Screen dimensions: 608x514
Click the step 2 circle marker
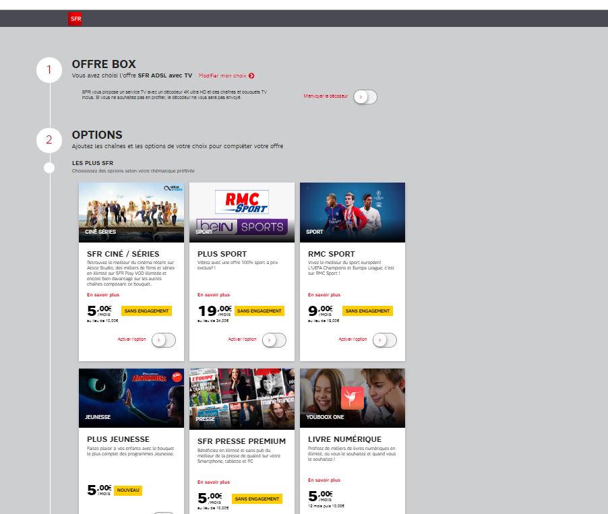pos(49,140)
